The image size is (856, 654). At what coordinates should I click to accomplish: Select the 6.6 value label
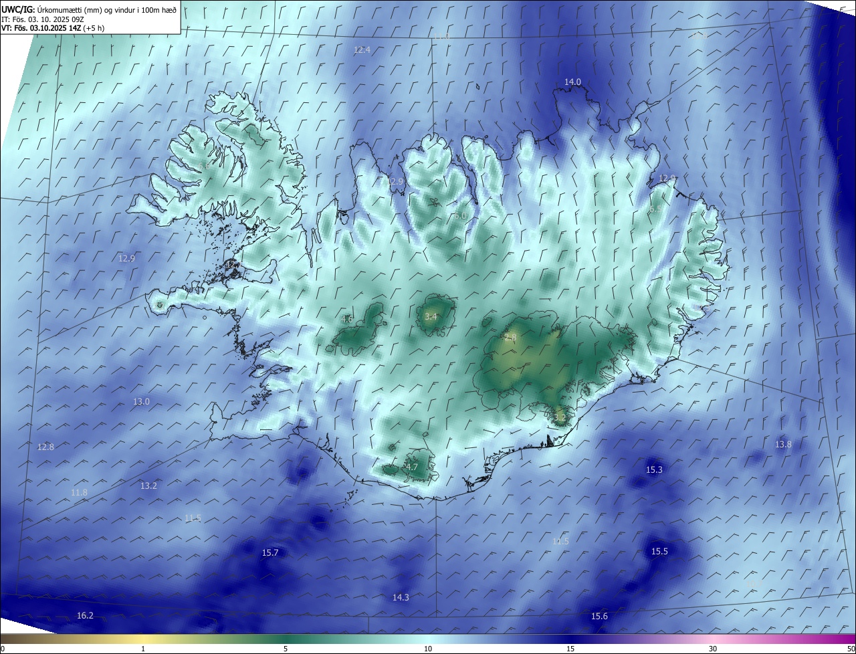click(203, 167)
